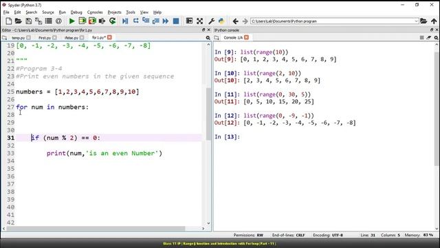Run the file with green play button
This screenshot has width=440, height=248.
point(71,21)
